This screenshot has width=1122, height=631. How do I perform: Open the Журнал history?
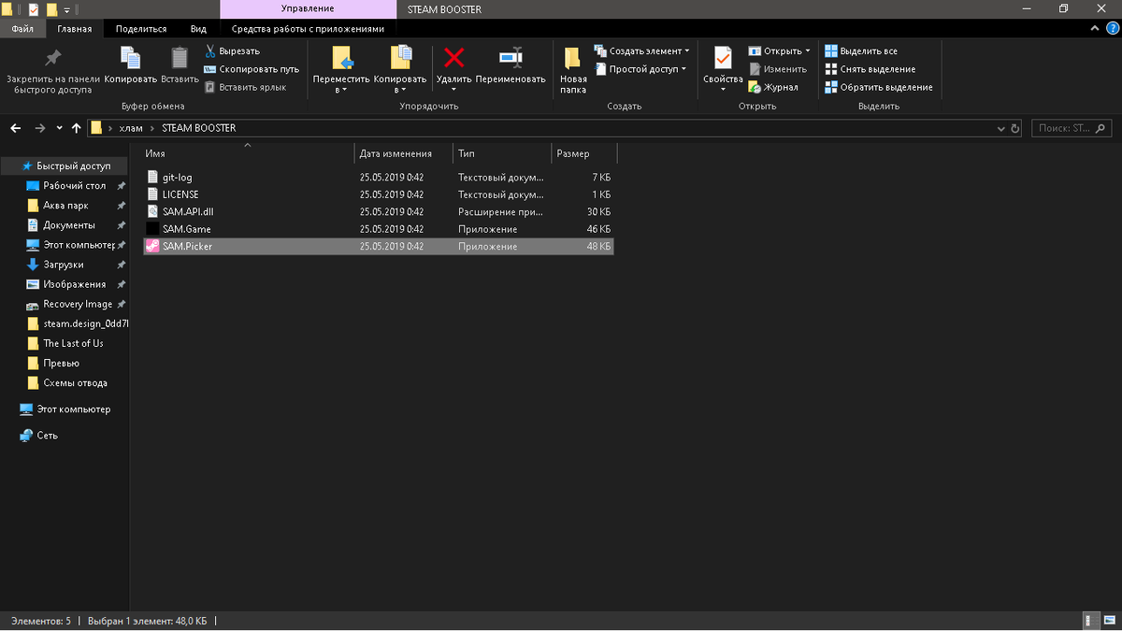coord(773,87)
